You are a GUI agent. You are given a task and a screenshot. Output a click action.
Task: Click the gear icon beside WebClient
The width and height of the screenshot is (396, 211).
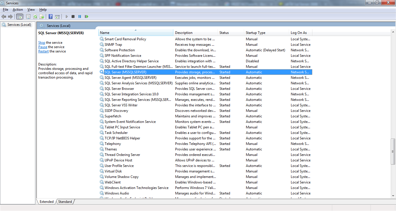click(101, 182)
